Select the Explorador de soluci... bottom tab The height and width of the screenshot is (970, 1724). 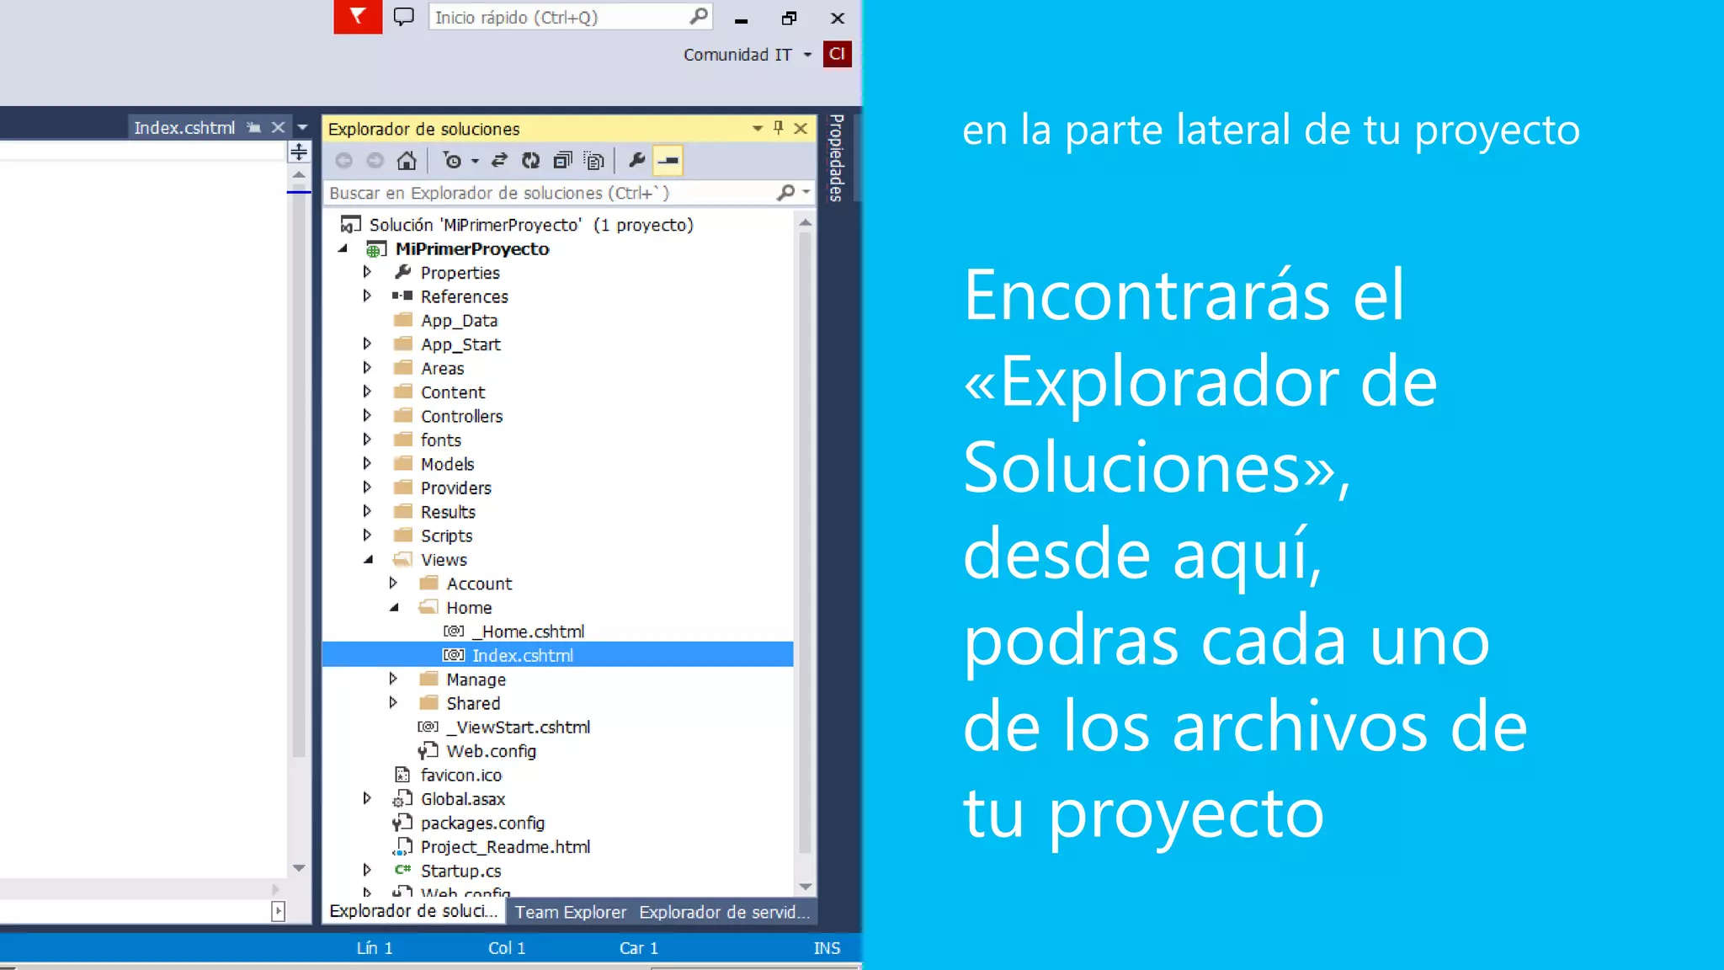pyautogui.click(x=412, y=911)
